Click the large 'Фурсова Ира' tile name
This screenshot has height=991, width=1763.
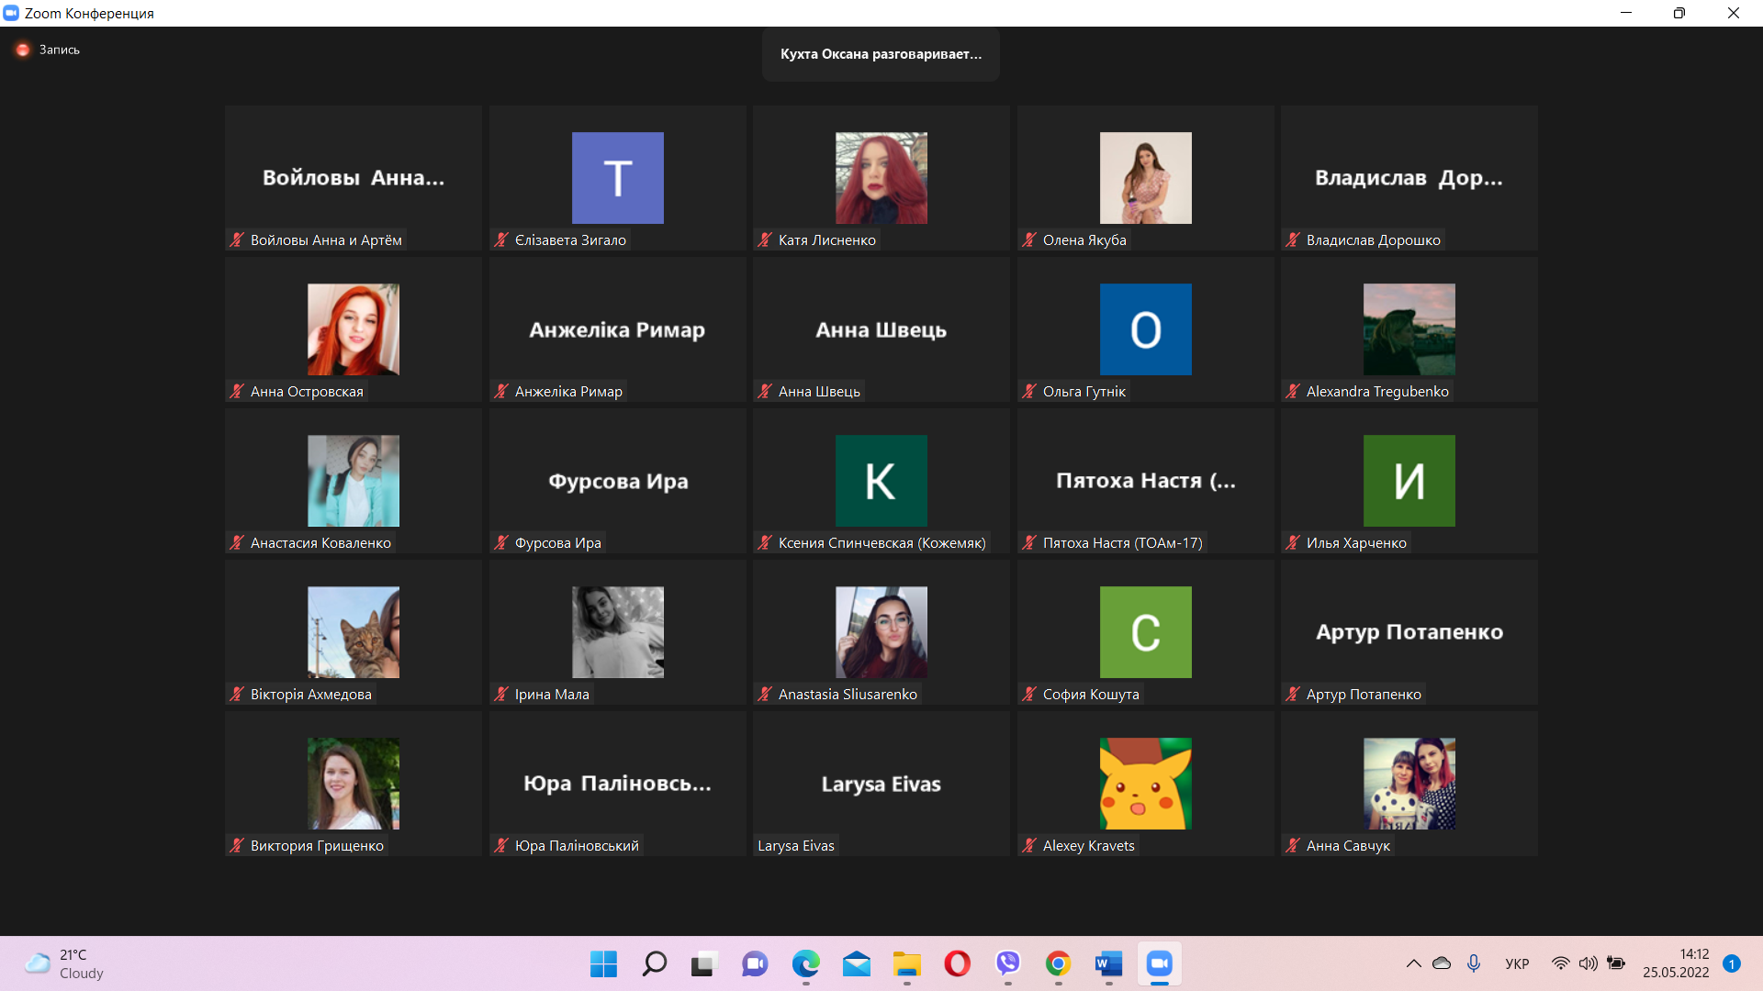point(617,482)
